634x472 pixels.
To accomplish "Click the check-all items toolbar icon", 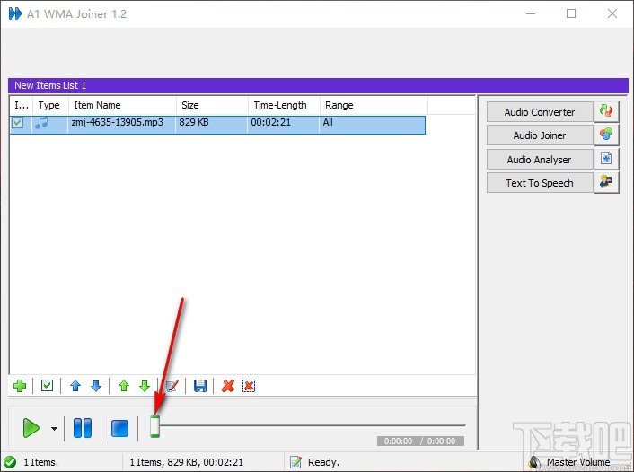I will (x=47, y=386).
